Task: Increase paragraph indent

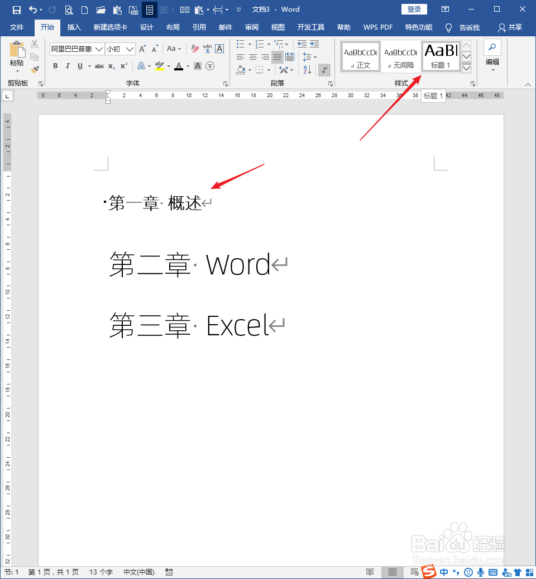Action: 314,44
